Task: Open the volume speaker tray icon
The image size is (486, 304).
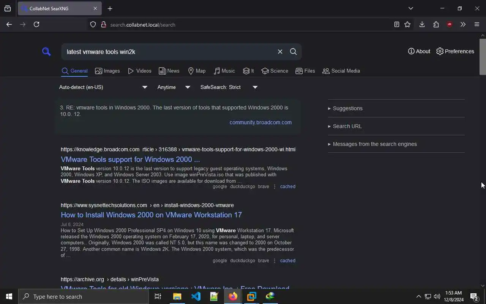Action: (x=437, y=296)
